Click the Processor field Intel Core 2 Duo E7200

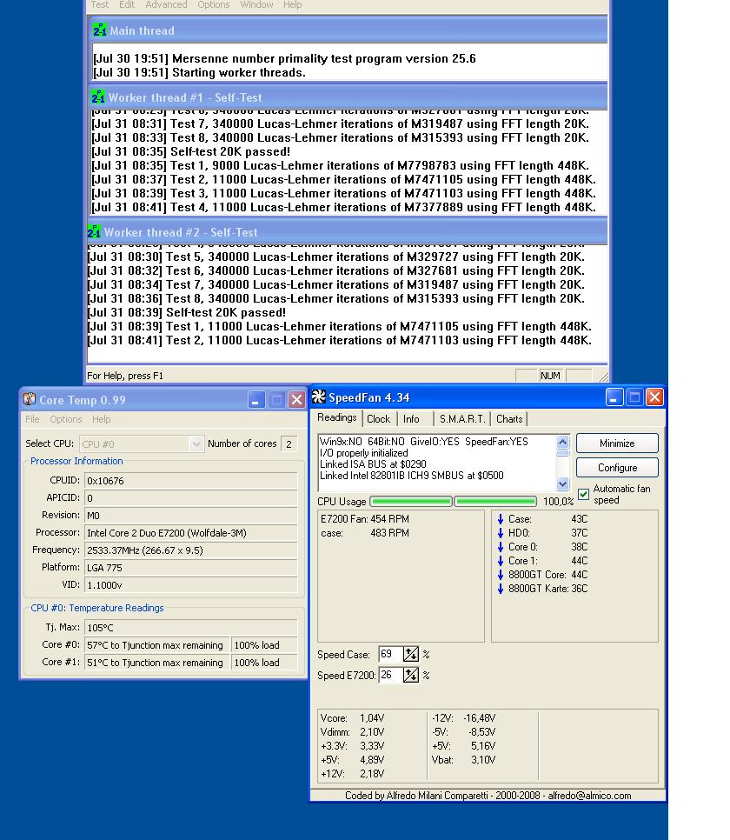pyautogui.click(x=190, y=532)
